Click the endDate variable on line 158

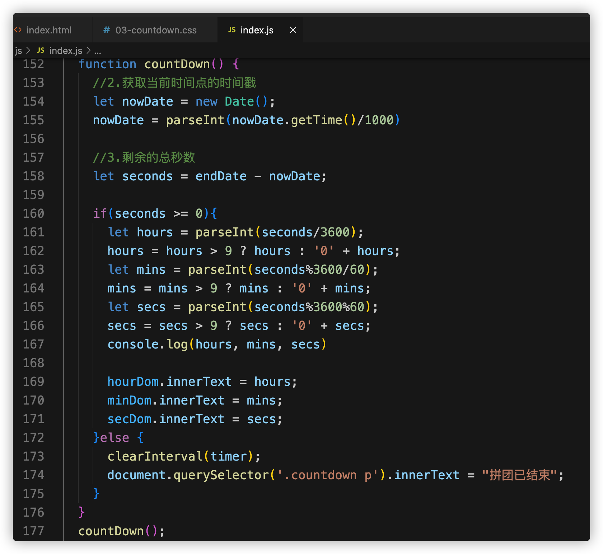pos(221,176)
